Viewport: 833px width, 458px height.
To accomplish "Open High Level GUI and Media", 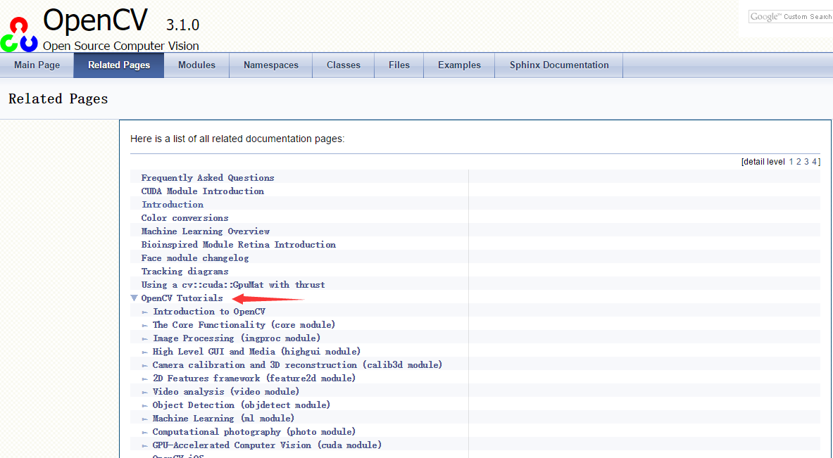I will [256, 351].
